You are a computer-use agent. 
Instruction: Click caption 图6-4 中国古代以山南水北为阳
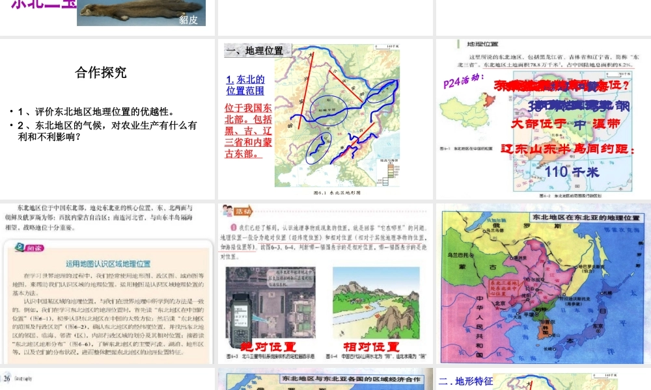click(x=376, y=356)
